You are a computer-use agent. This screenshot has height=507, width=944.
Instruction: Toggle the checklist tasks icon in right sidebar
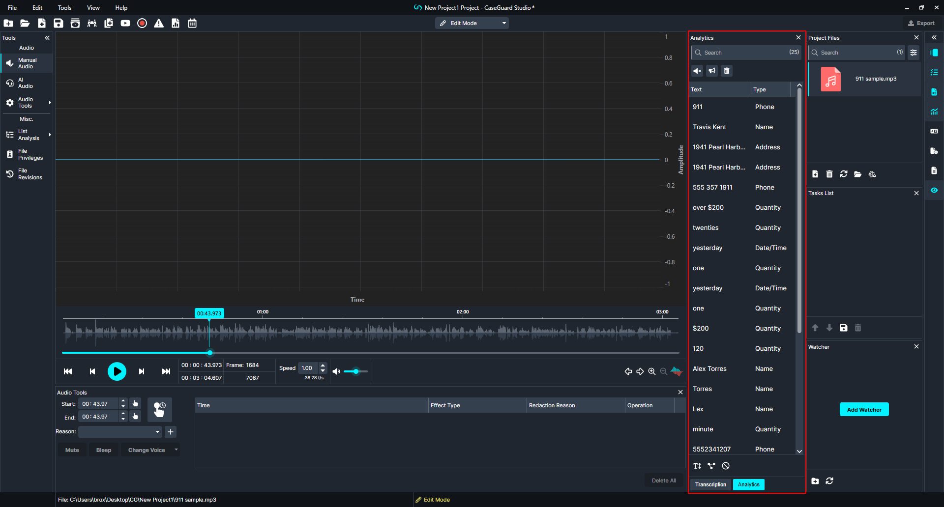pyautogui.click(x=934, y=72)
